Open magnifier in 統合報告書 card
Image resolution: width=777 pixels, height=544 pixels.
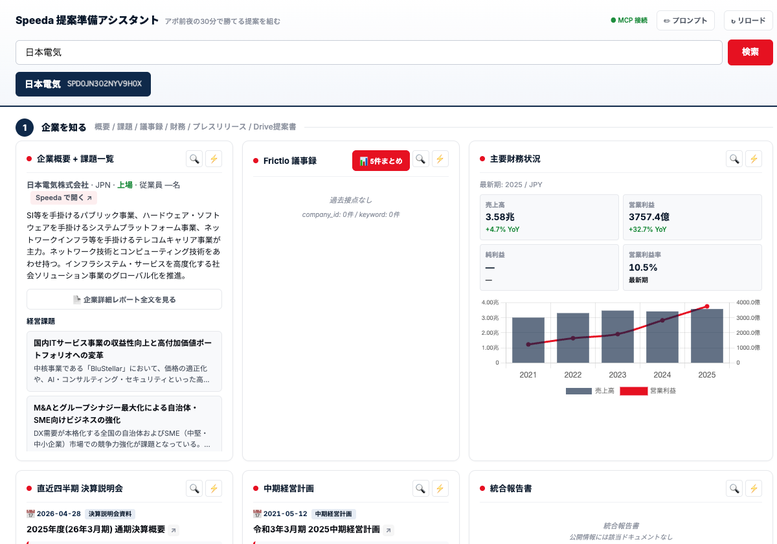click(x=734, y=488)
